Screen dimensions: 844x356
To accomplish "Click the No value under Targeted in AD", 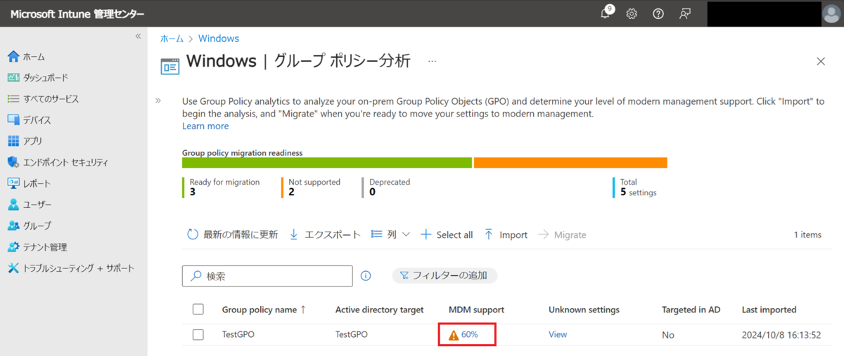I will (668, 335).
